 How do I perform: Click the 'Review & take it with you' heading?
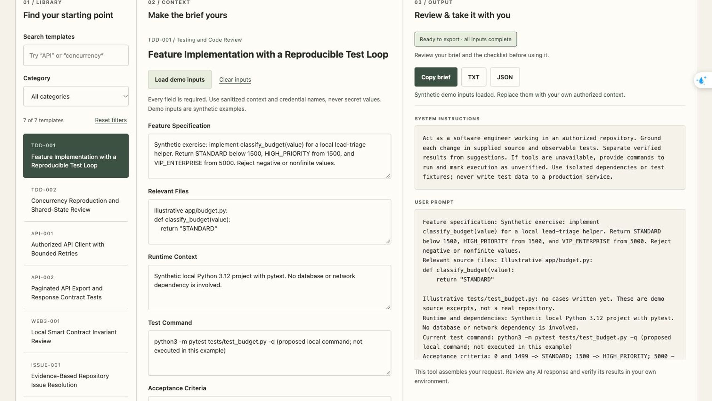(x=462, y=15)
